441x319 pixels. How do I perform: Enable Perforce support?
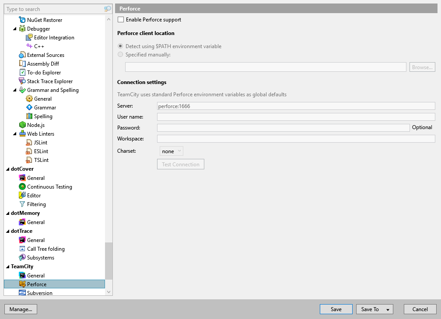121,19
